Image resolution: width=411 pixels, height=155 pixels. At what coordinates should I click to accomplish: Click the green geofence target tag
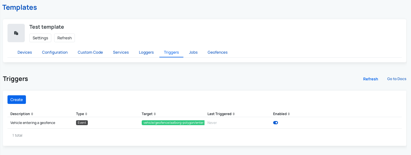click(x=173, y=123)
